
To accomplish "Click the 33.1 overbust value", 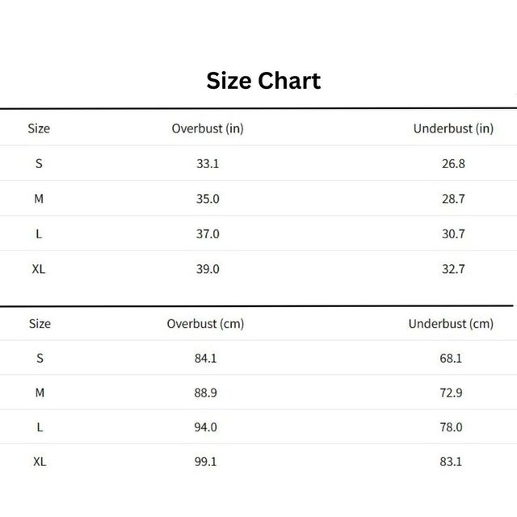I will click(208, 163).
